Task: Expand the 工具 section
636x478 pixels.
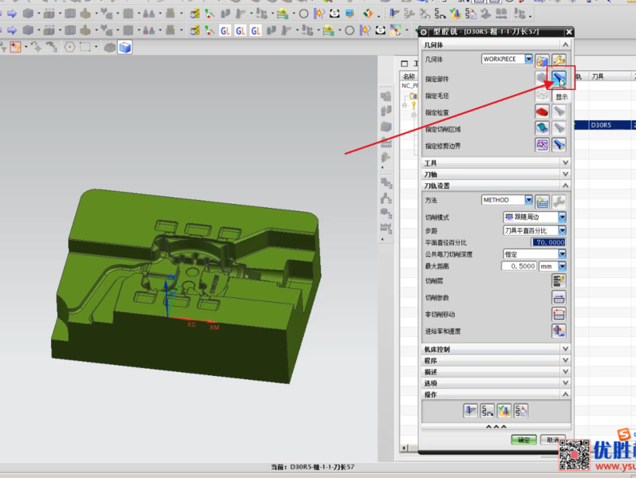Action: tap(565, 163)
